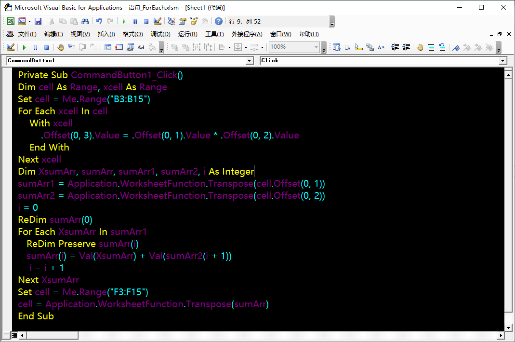Open the Align dropdown arrow
515x342 pixels.
[x=230, y=47]
